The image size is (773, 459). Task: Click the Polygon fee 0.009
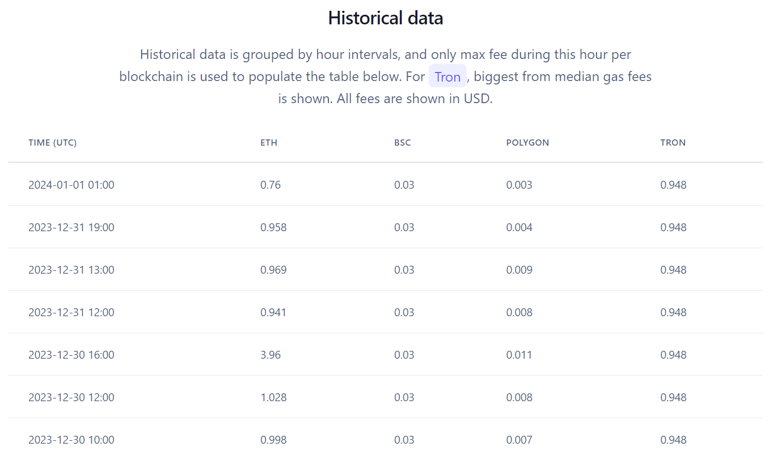(519, 270)
